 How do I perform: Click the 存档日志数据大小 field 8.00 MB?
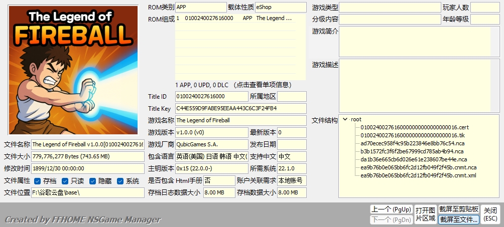[219, 192]
